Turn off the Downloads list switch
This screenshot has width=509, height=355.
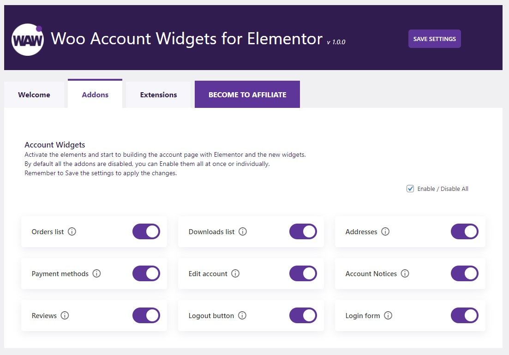point(303,231)
